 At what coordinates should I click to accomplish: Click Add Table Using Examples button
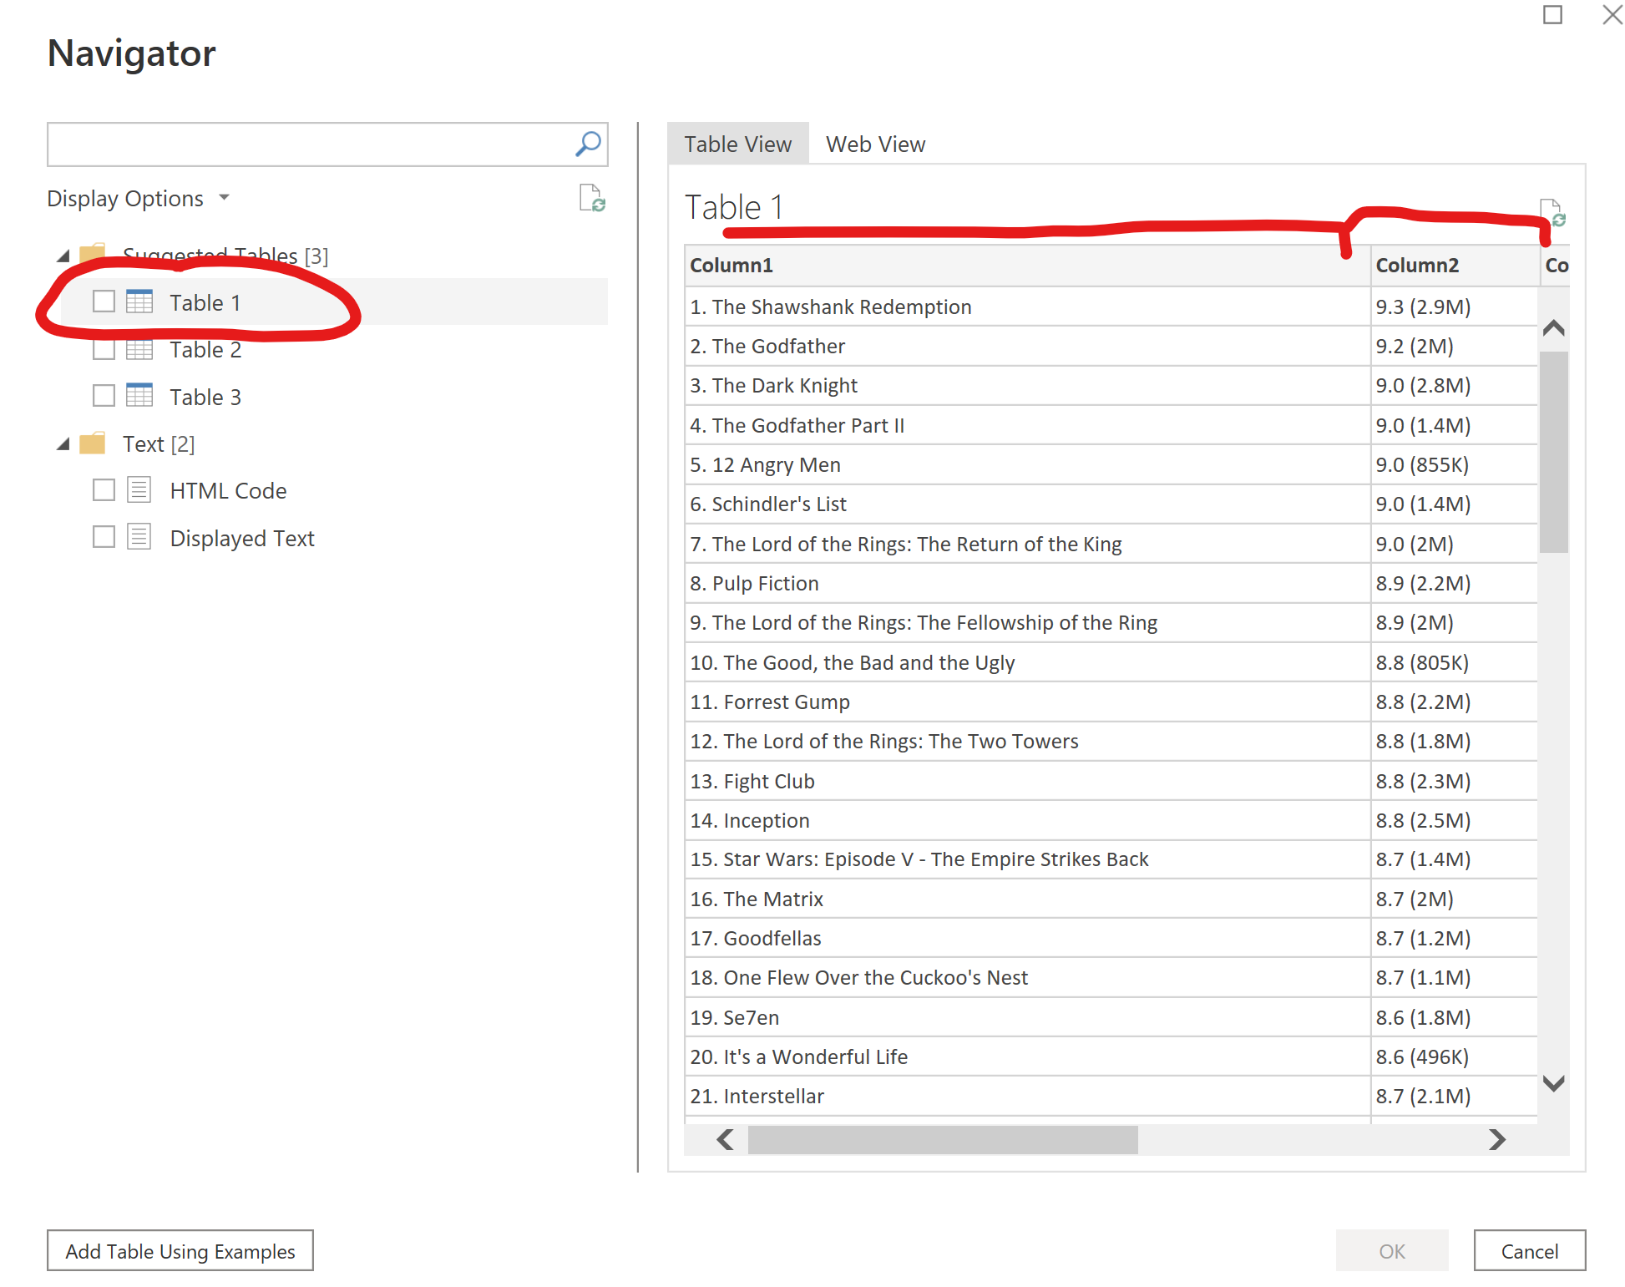(180, 1250)
